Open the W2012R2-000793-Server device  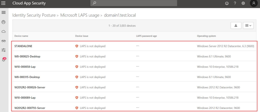point(30,108)
